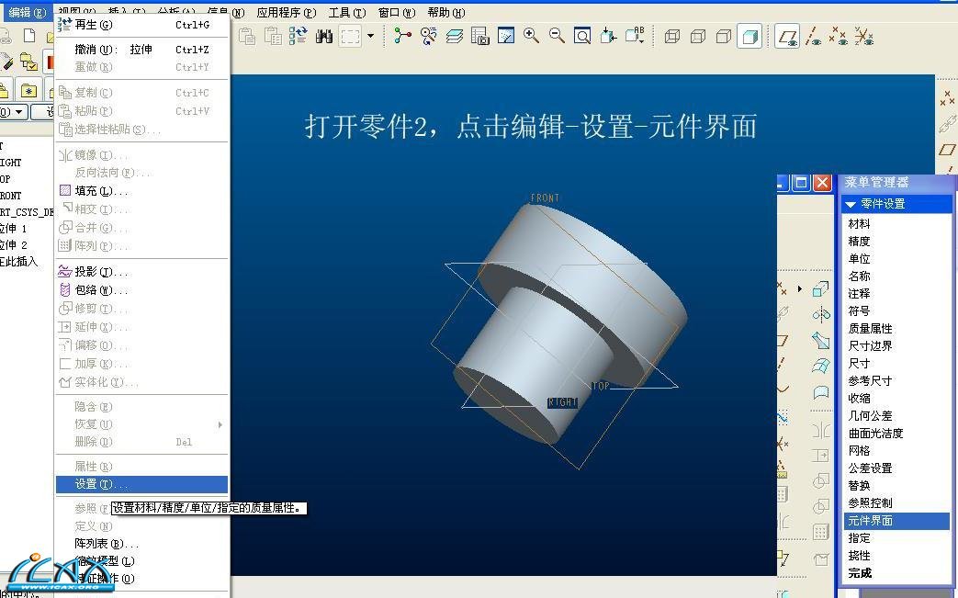Open the selection filter dropdown arrow
This screenshot has height=598, width=958.
click(371, 36)
